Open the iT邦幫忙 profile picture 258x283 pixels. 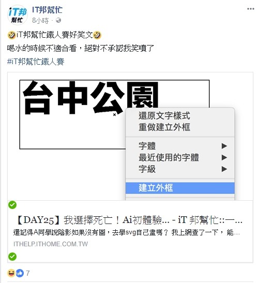point(17,15)
